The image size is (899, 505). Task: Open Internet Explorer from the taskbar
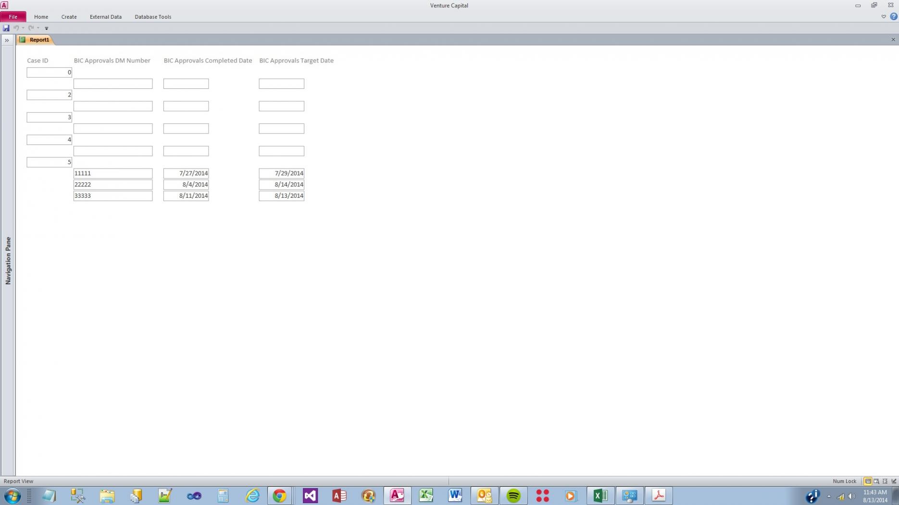pos(252,495)
